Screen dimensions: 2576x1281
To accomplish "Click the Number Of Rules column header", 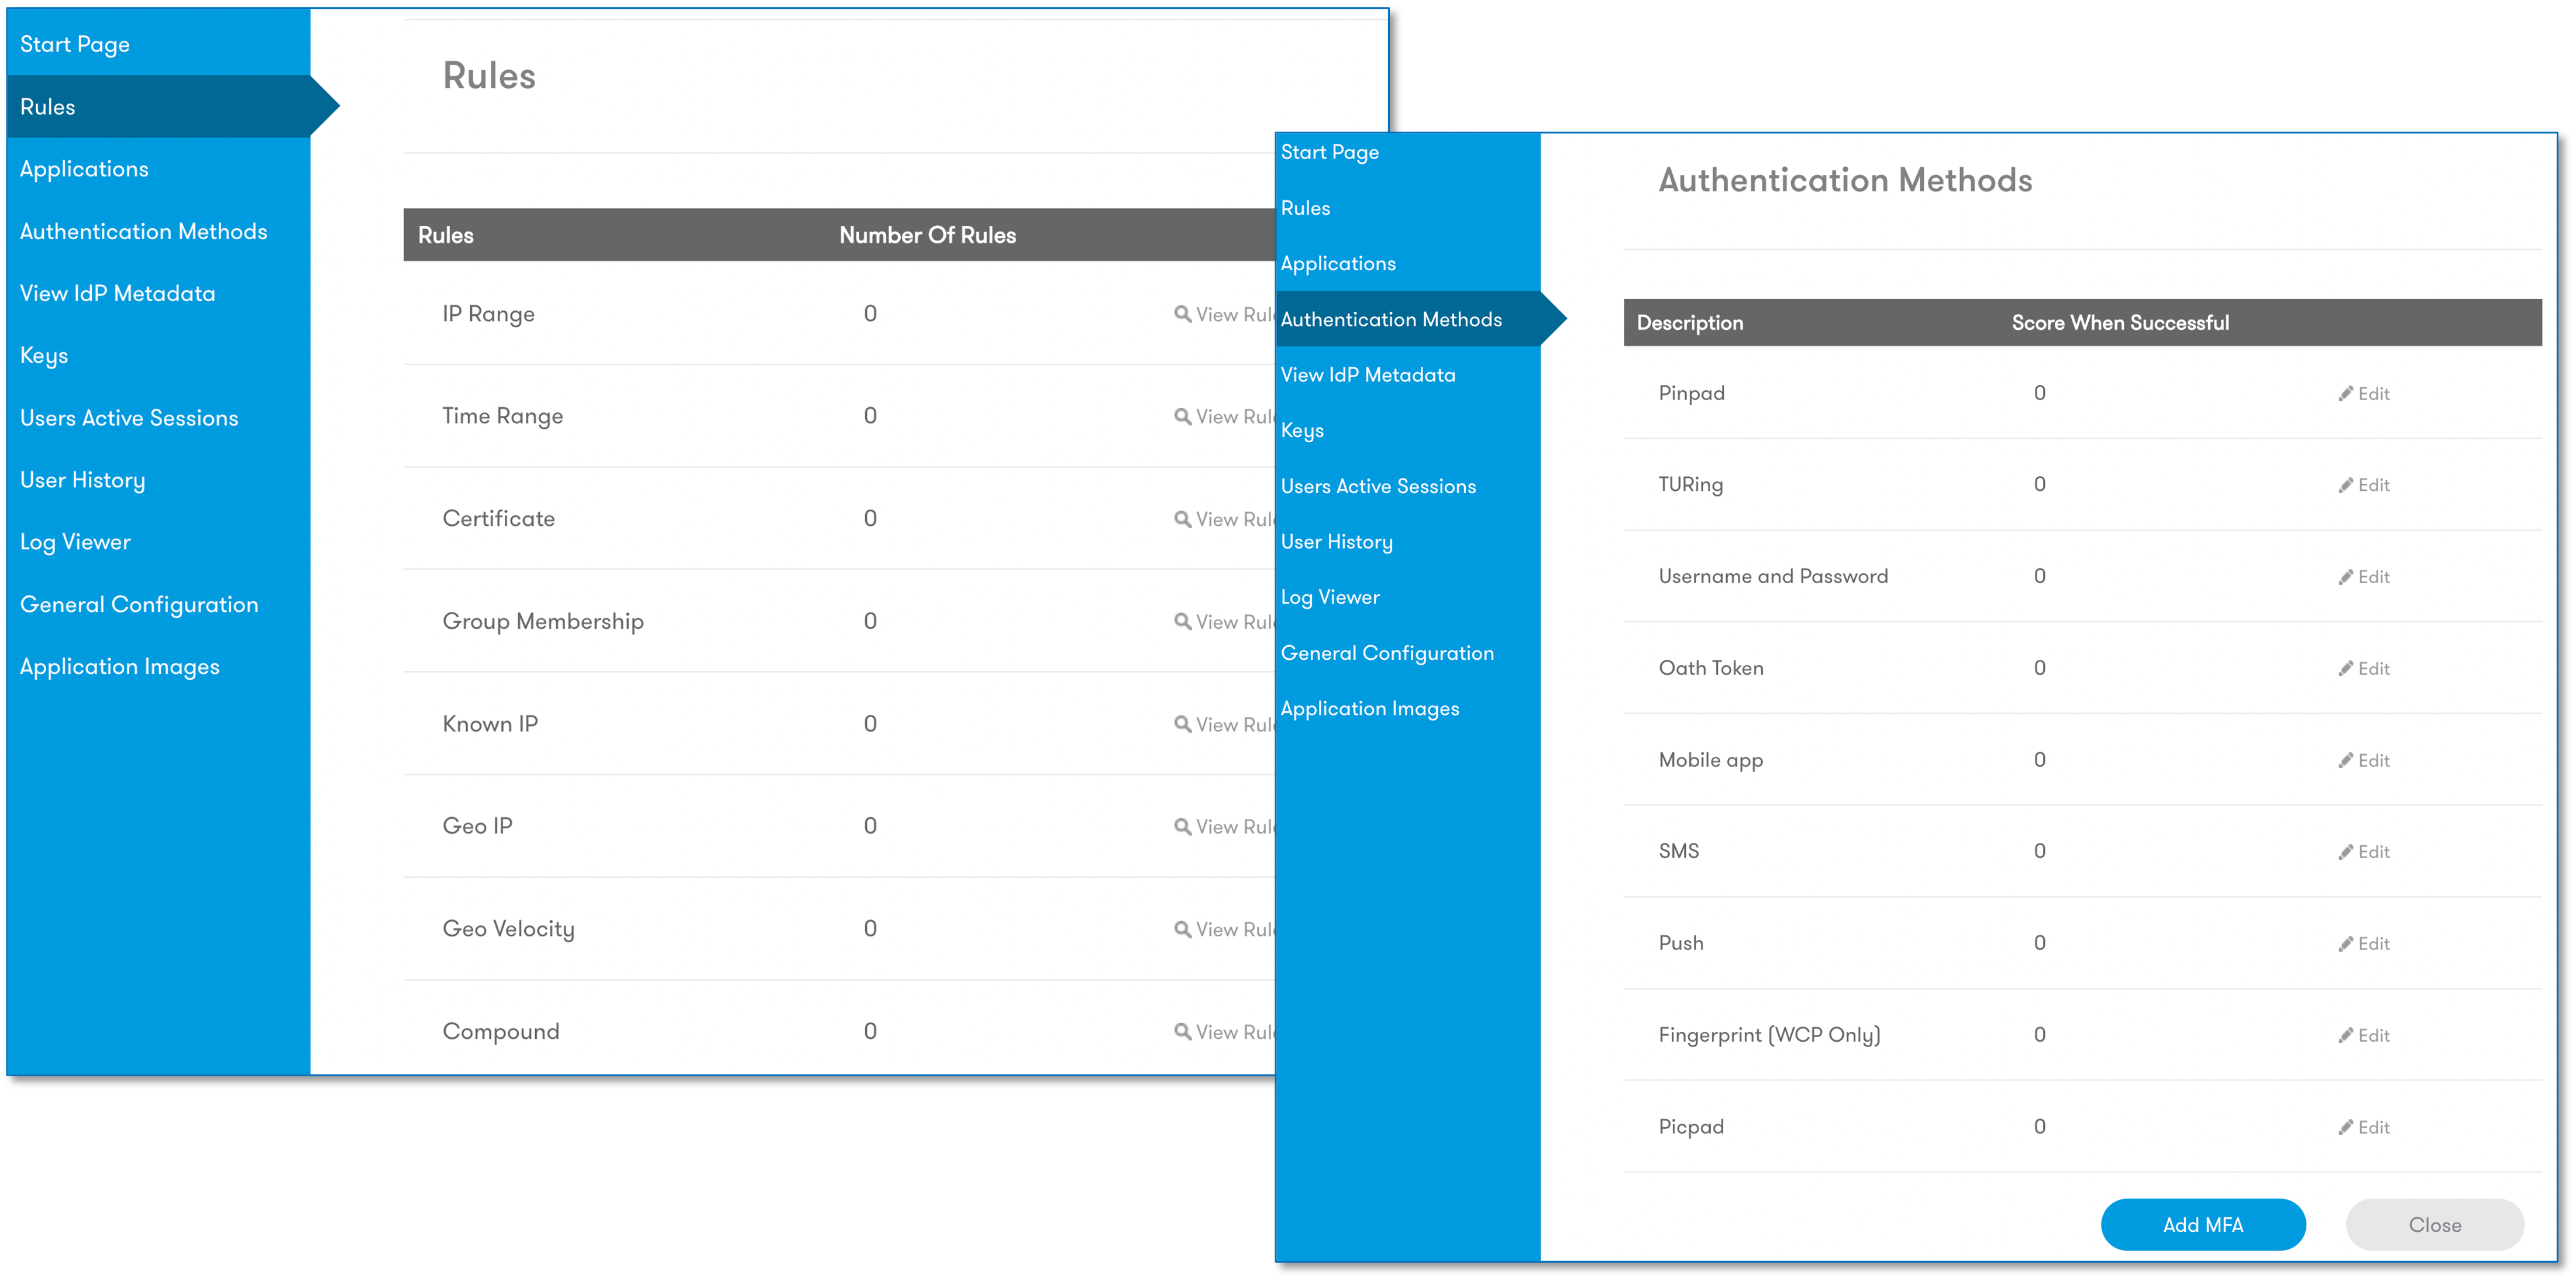I will click(x=927, y=235).
